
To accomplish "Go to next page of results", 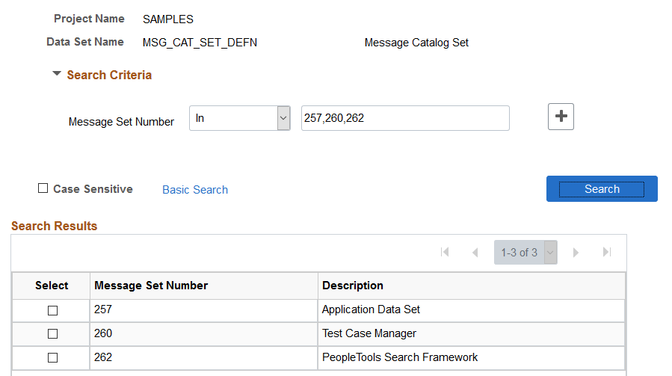I will pyautogui.click(x=576, y=253).
